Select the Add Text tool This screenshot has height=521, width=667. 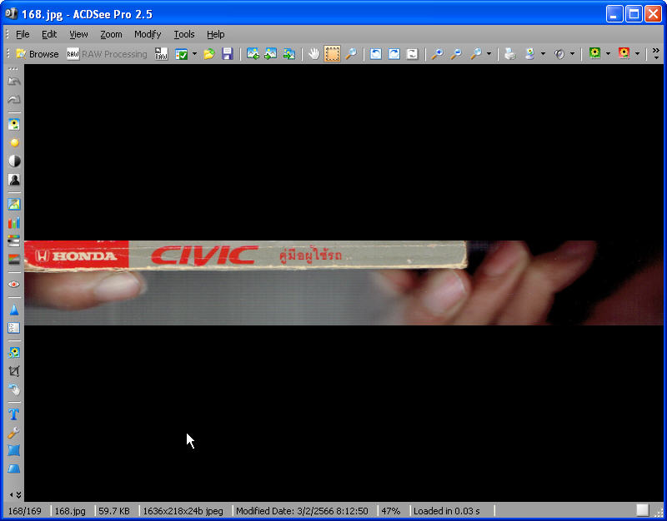coord(13,414)
